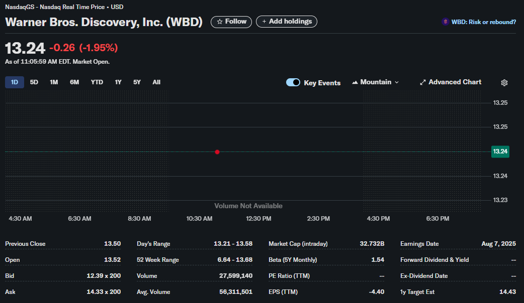This screenshot has height=303, width=524.
Task: Click the 13.23 price axis label
Action: click(500, 200)
